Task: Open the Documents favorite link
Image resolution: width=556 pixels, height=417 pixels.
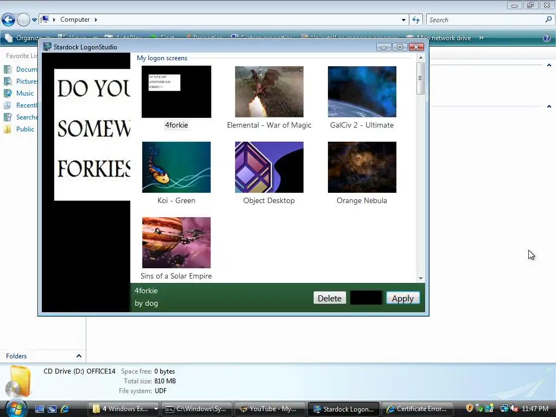Action: click(27, 69)
